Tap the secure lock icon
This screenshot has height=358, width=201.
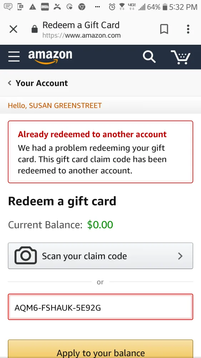(35, 29)
